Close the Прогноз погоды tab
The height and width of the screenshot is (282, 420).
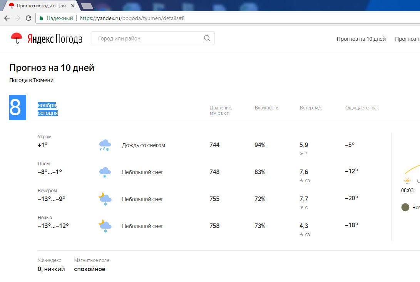click(73, 6)
